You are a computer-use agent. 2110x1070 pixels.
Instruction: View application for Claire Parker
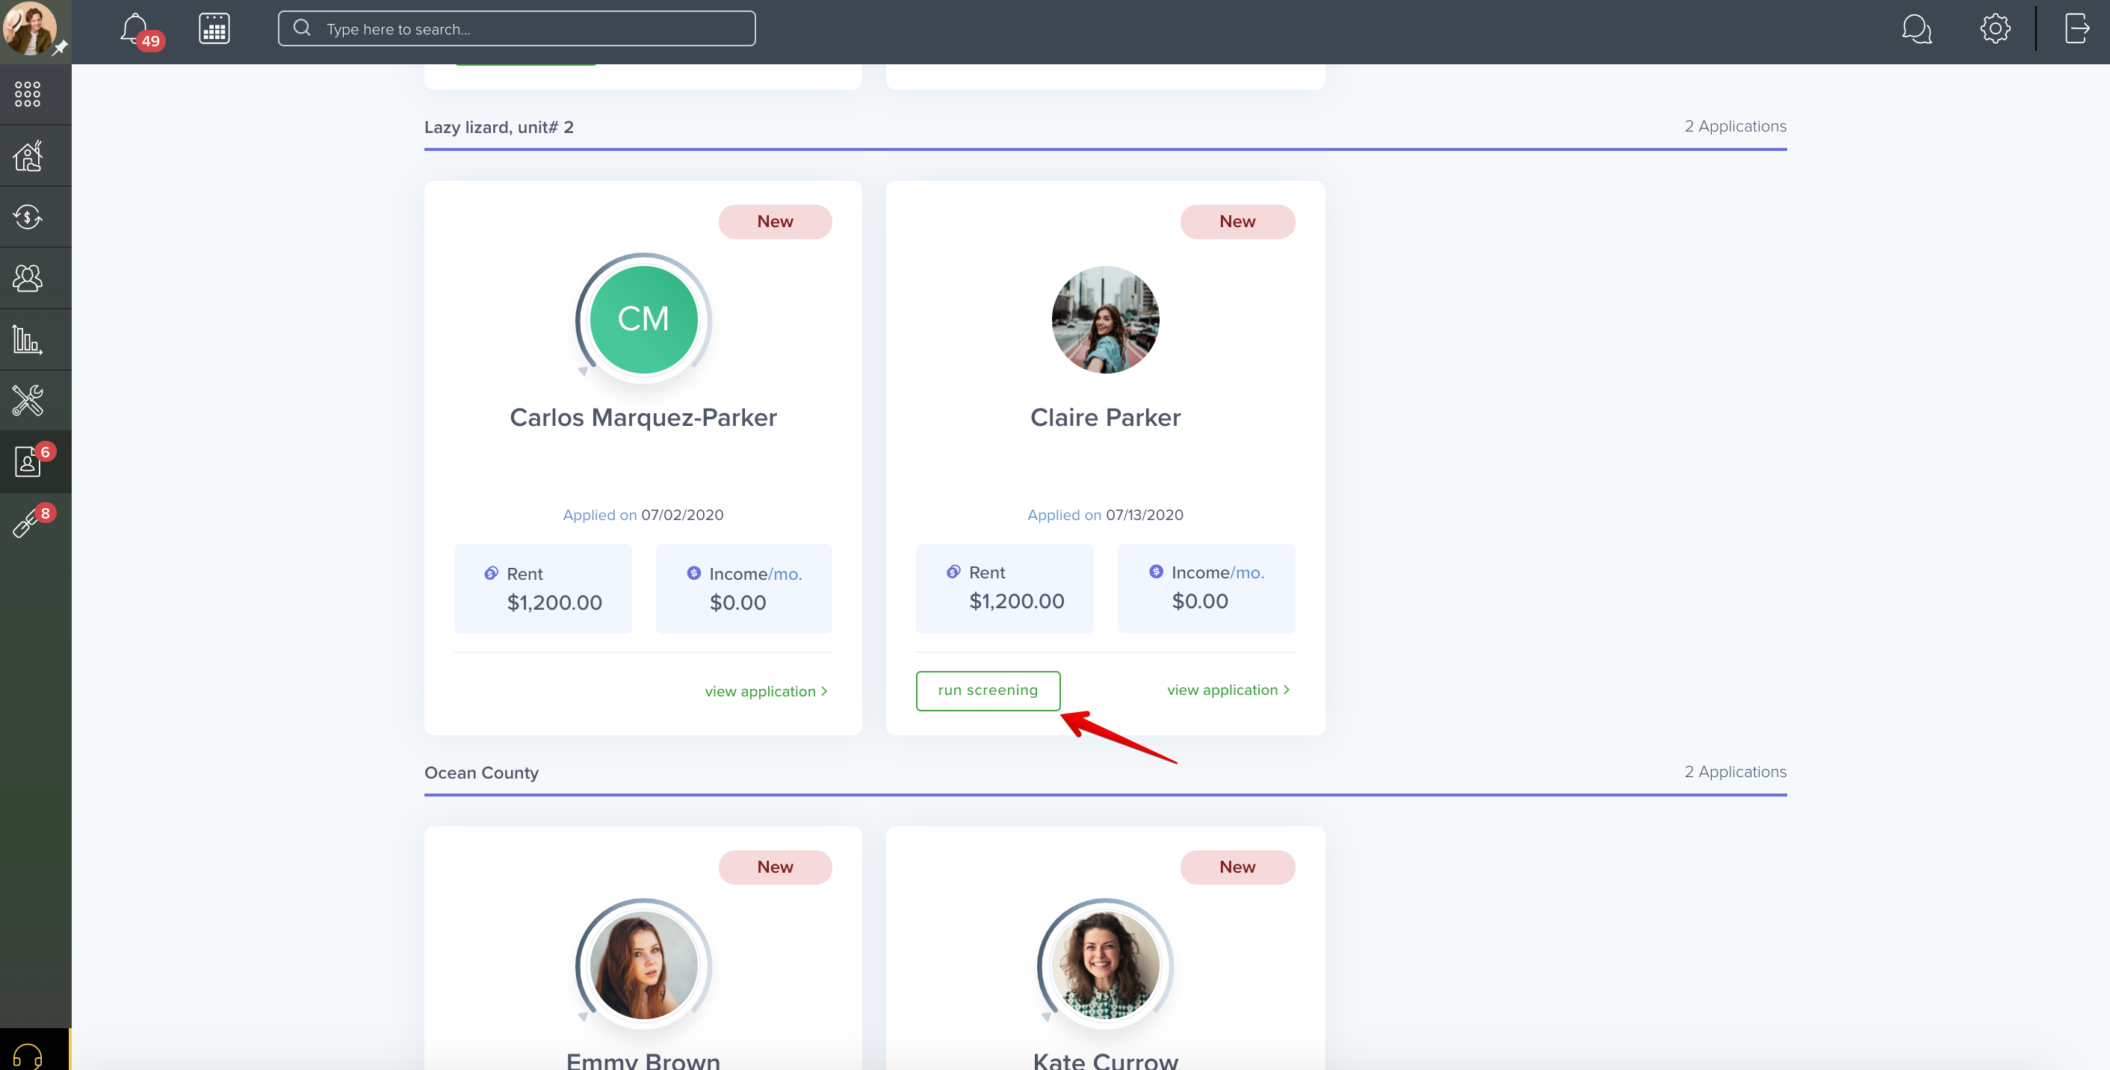pos(1228,690)
